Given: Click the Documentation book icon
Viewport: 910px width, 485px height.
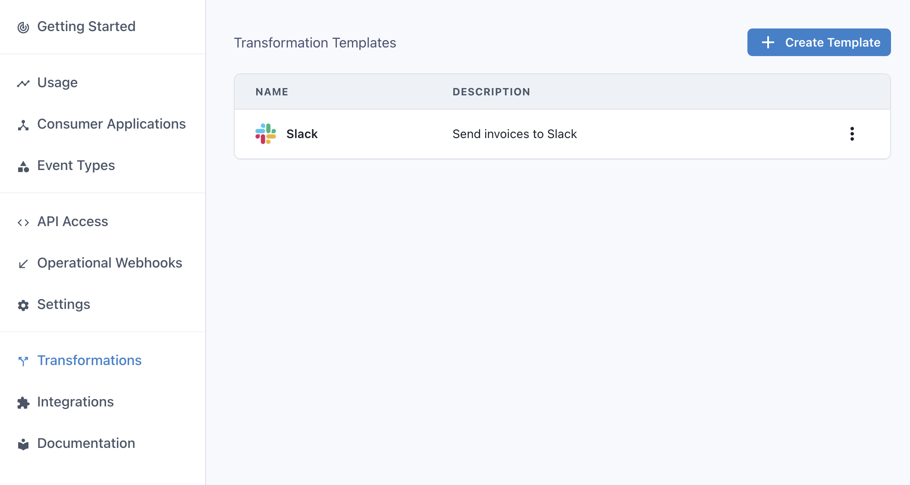Looking at the screenshot, I should tap(23, 444).
